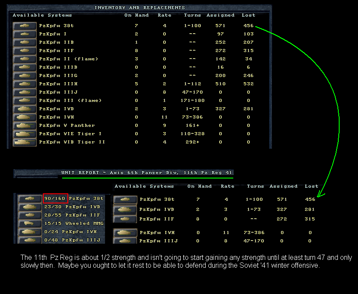Screen dimensions: 358x294
Task: Click the 0/48 PzKpfw IIIJ unit icon
Action: click(30, 240)
